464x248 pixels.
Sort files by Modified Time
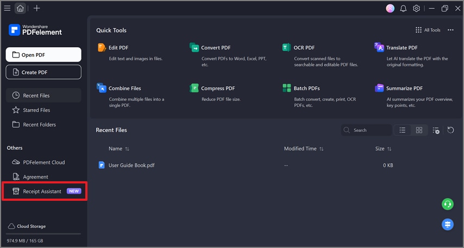point(303,149)
